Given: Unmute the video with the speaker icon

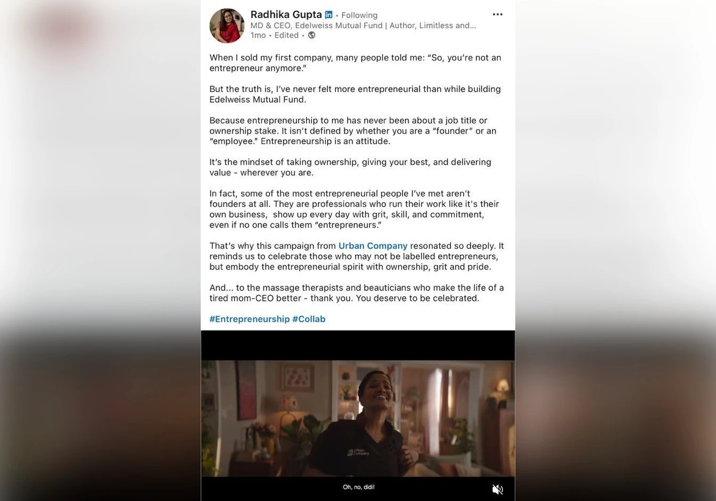Looking at the screenshot, I should (497, 489).
